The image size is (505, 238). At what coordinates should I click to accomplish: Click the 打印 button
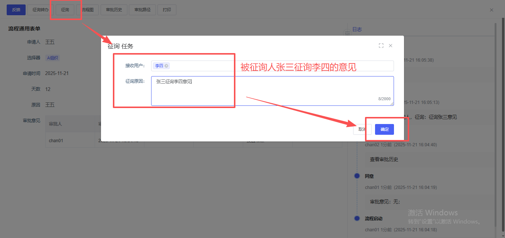[167, 10]
